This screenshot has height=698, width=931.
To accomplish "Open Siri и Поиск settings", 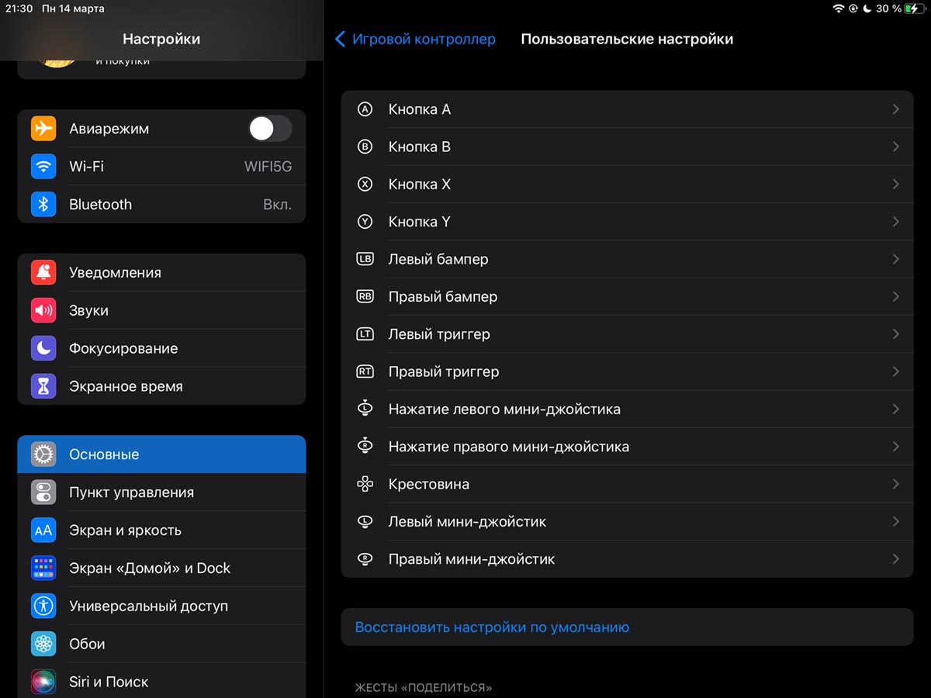I will point(161,682).
